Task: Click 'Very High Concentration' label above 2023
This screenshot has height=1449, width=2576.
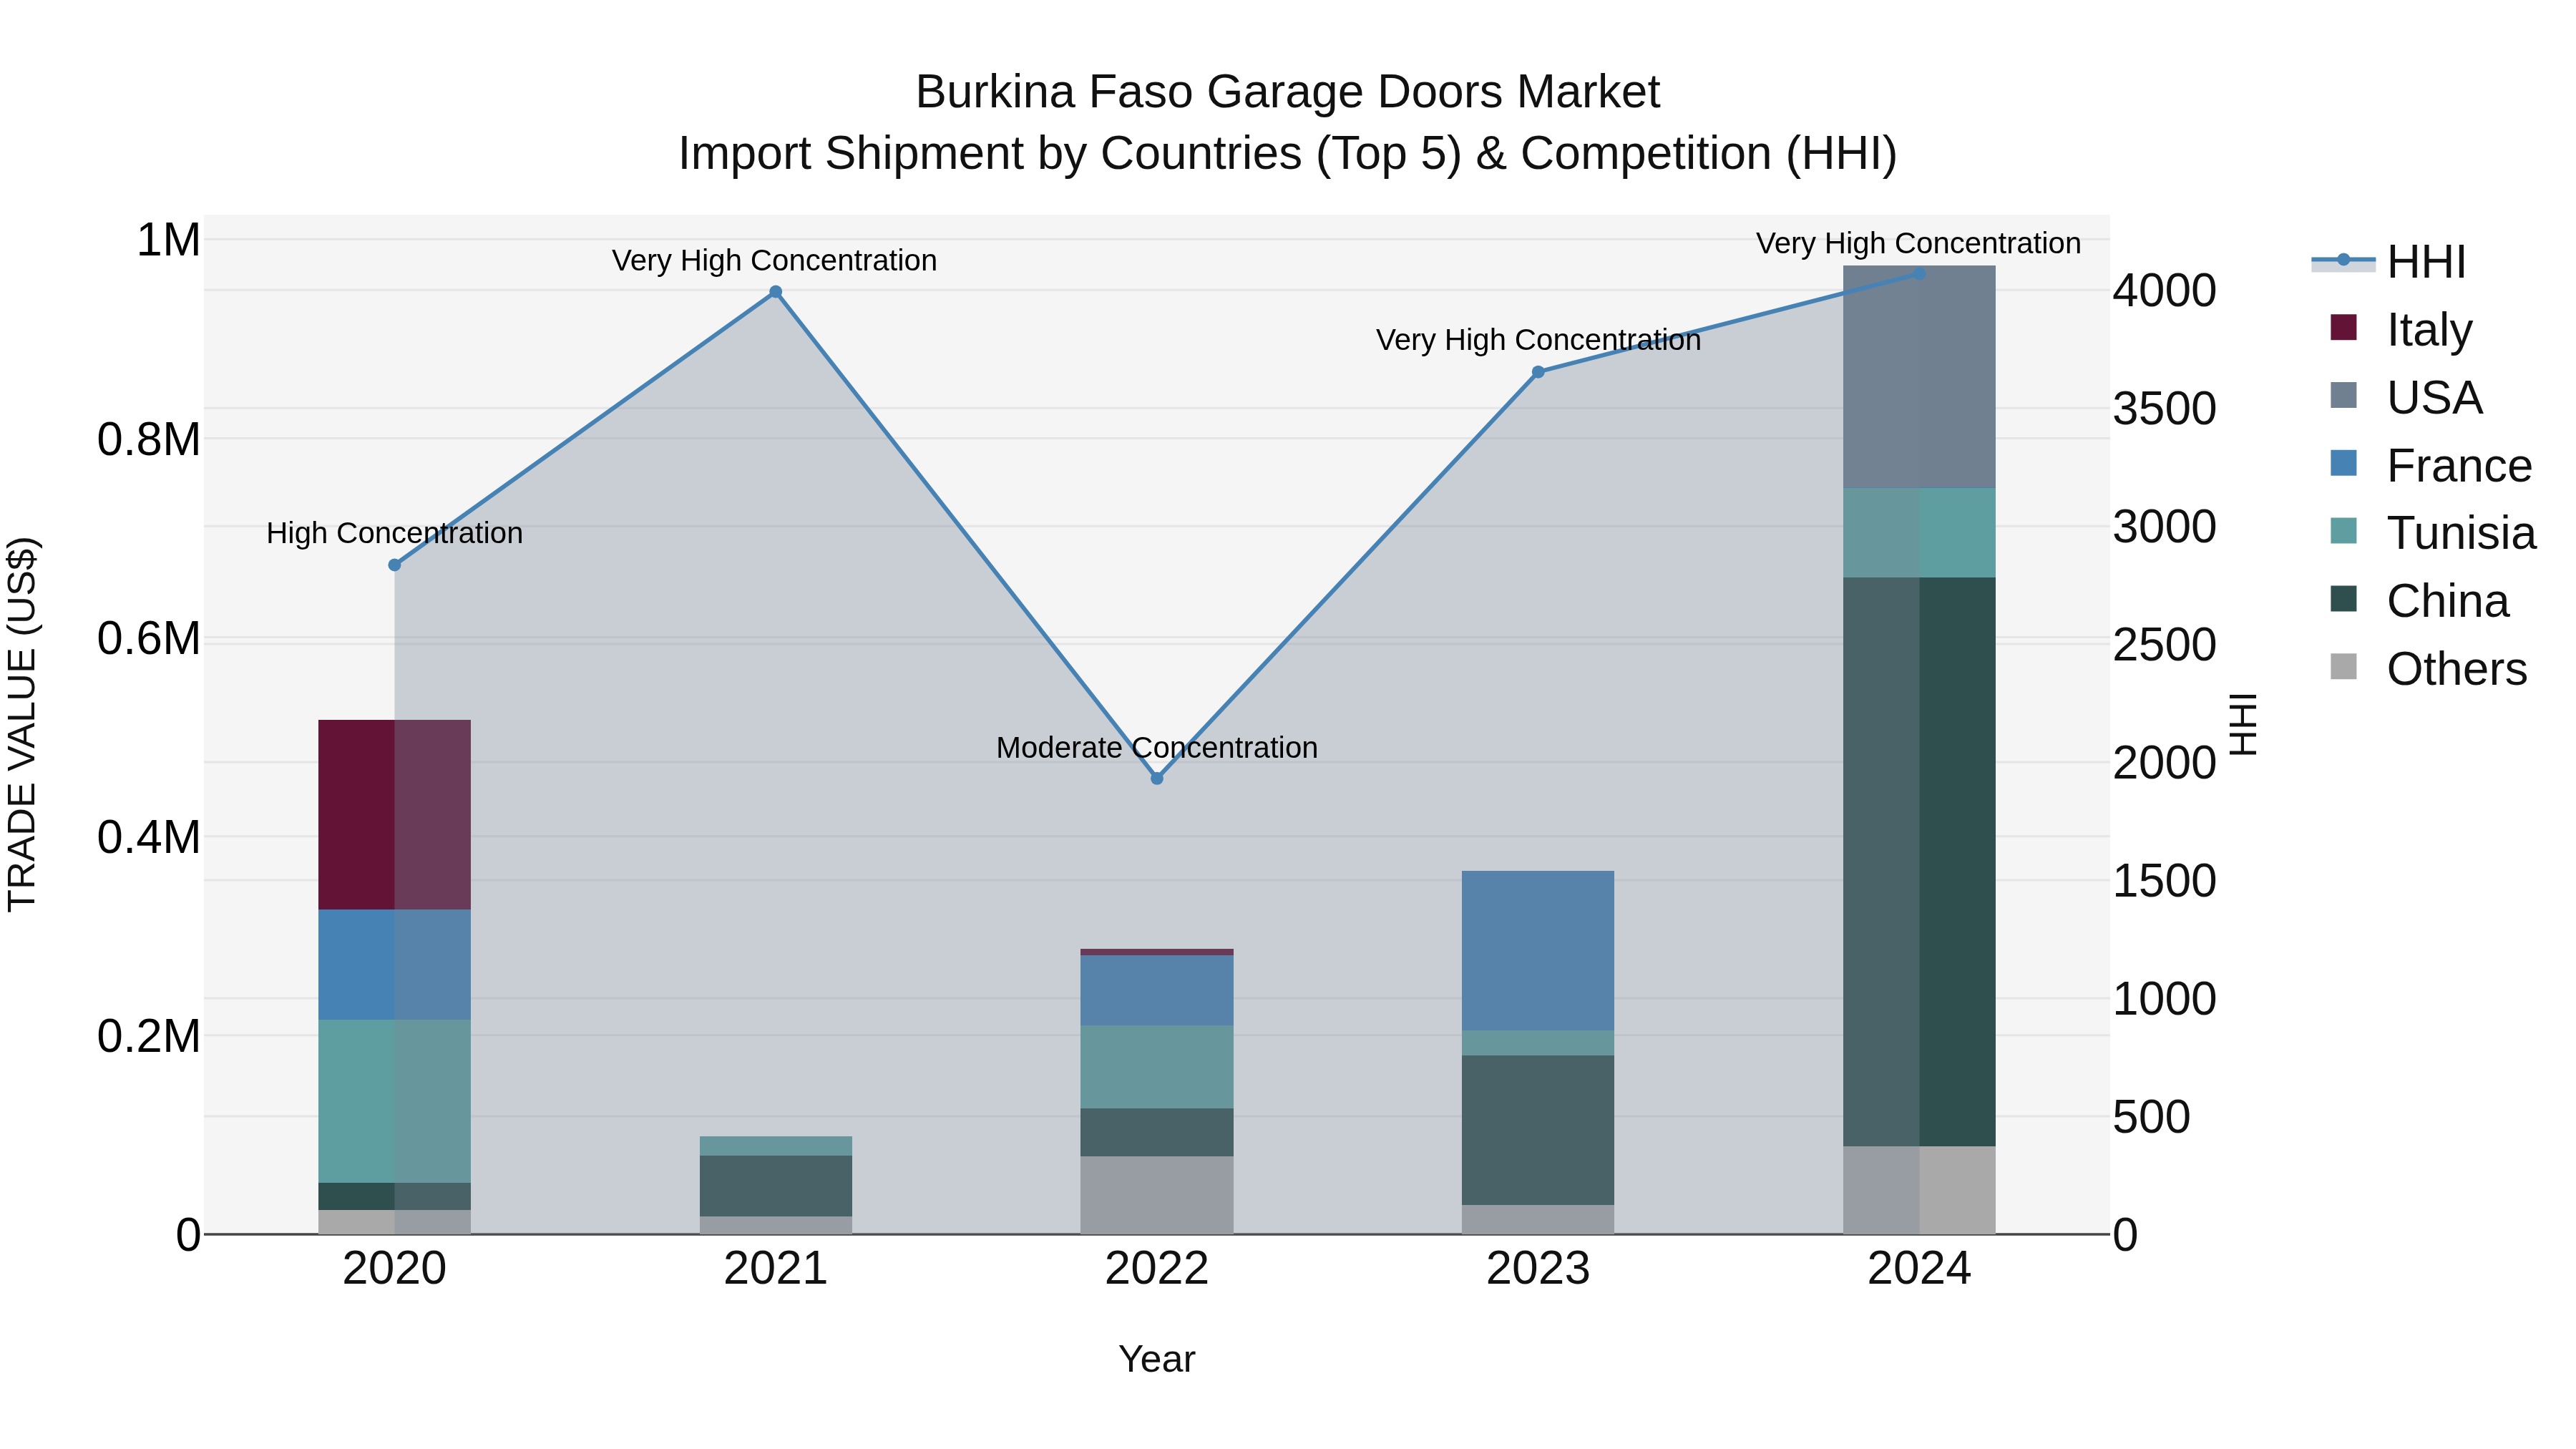Action: point(1538,340)
